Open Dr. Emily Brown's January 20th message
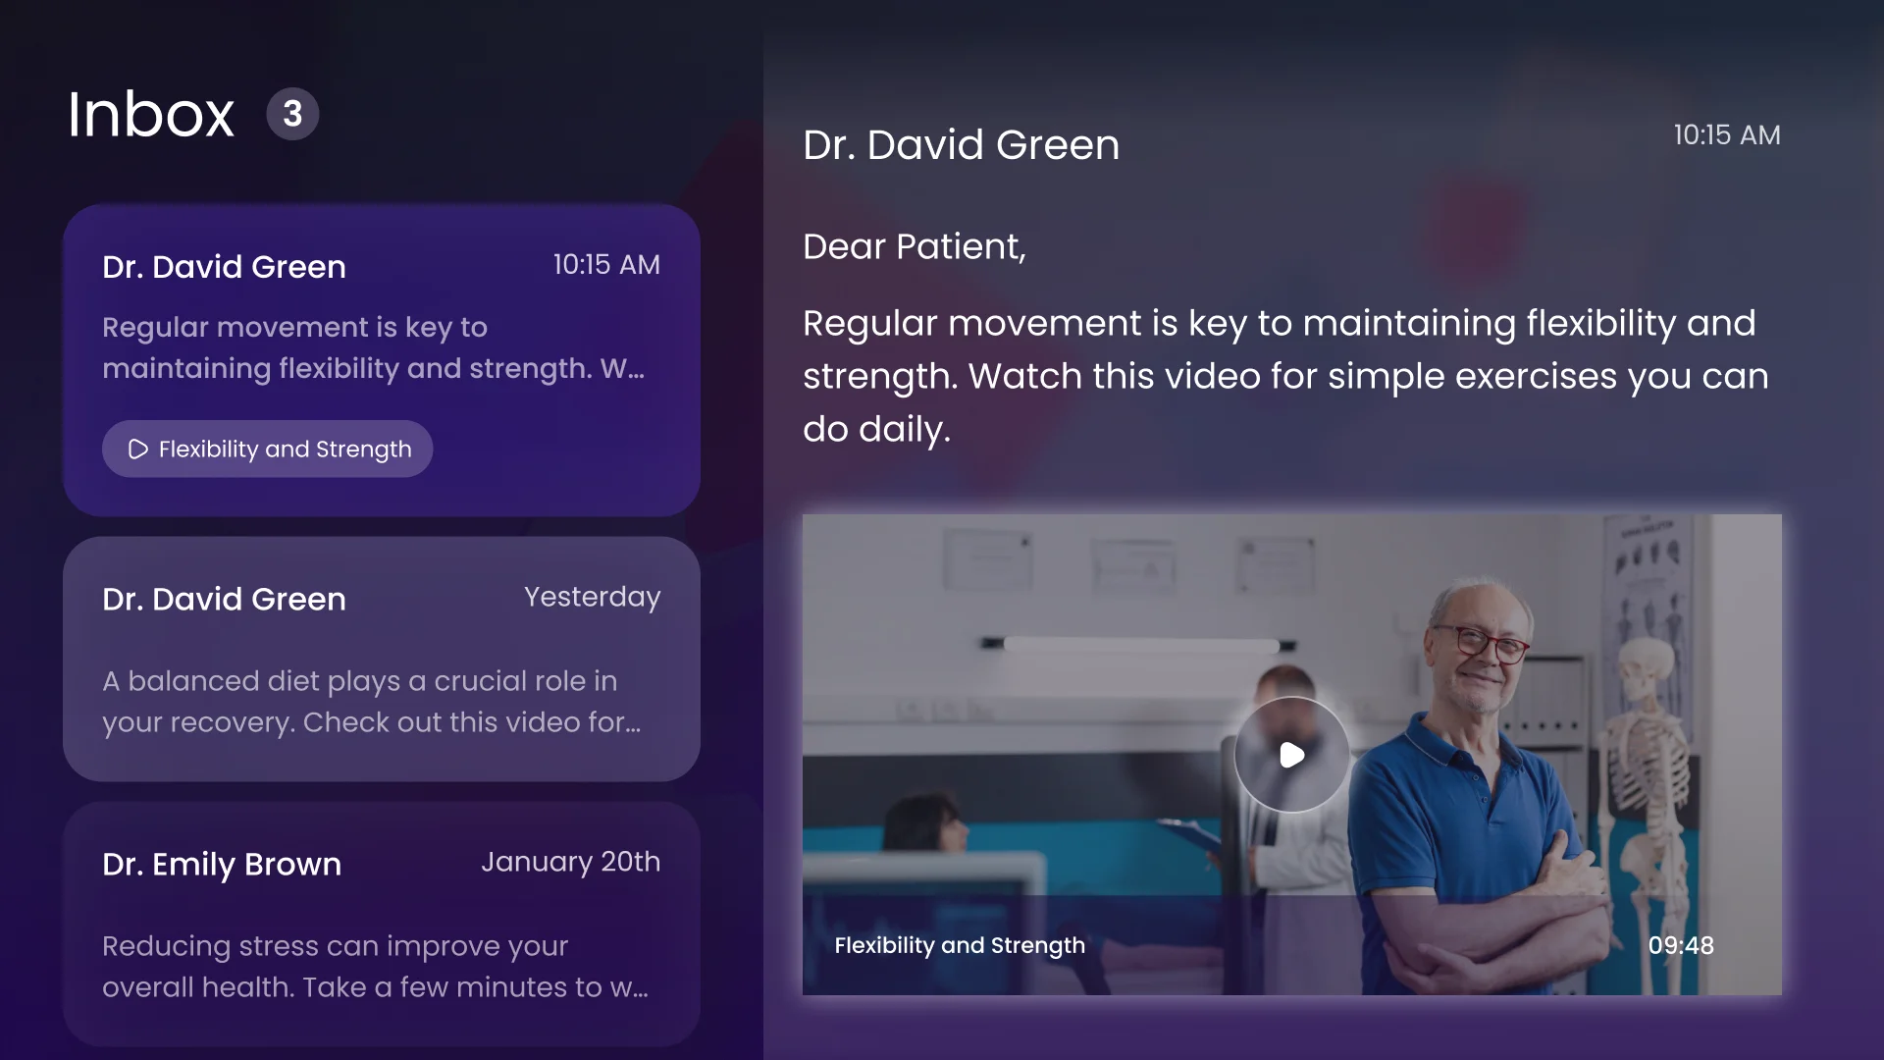This screenshot has height=1060, width=1884. pos(382,924)
